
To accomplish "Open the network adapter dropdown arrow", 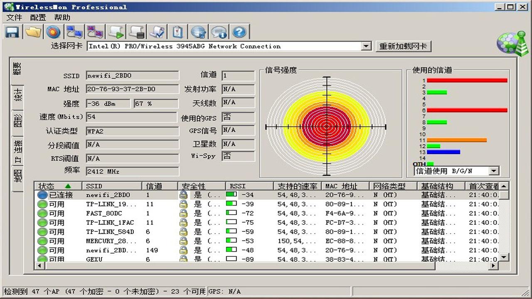I will tap(366, 47).
